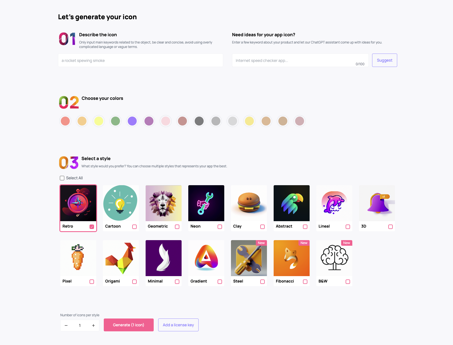Viewport: 453px width, 345px height.
Task: Tick the Pixel style checkbox
Action: point(92,282)
